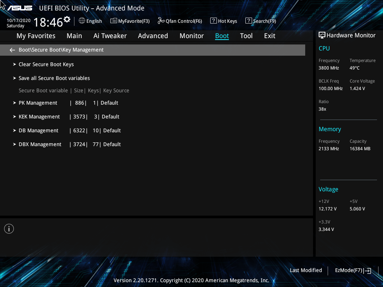This screenshot has height=287, width=383.
Task: Click CPU temperature 49°C
Action: [355, 68]
